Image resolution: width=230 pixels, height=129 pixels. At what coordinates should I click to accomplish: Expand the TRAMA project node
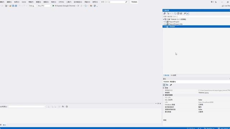tap(164, 27)
